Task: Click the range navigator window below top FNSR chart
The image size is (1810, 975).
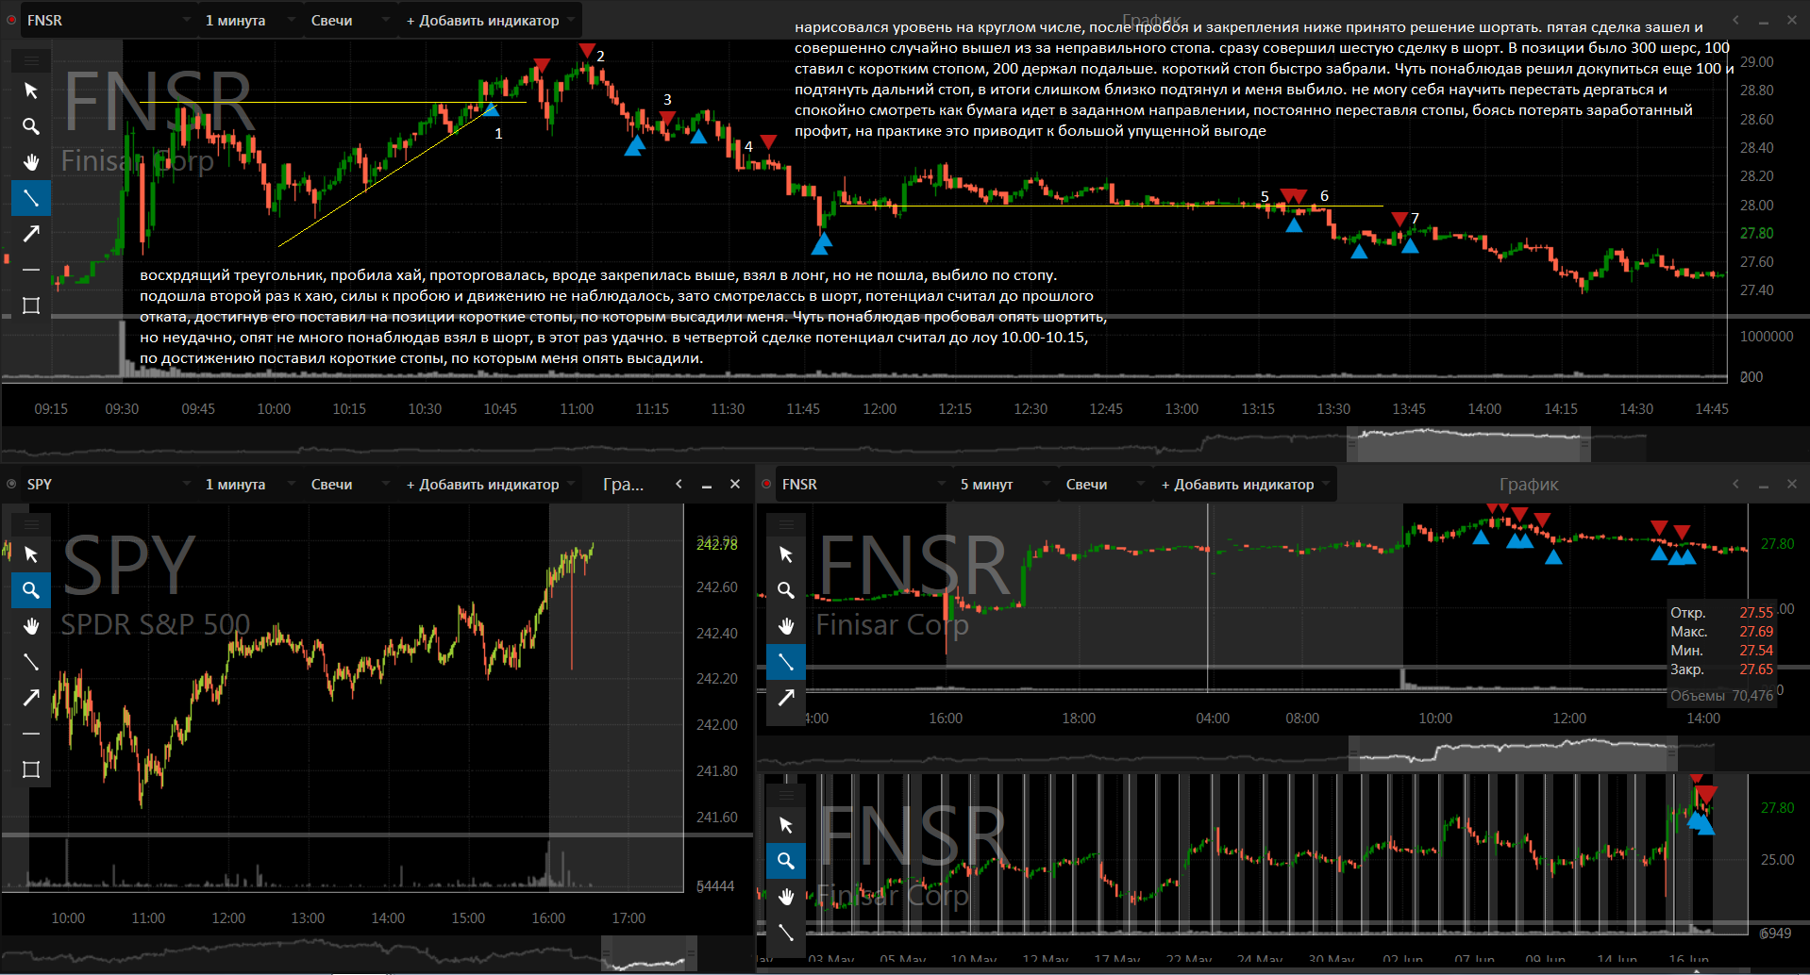Action: click(x=1468, y=444)
